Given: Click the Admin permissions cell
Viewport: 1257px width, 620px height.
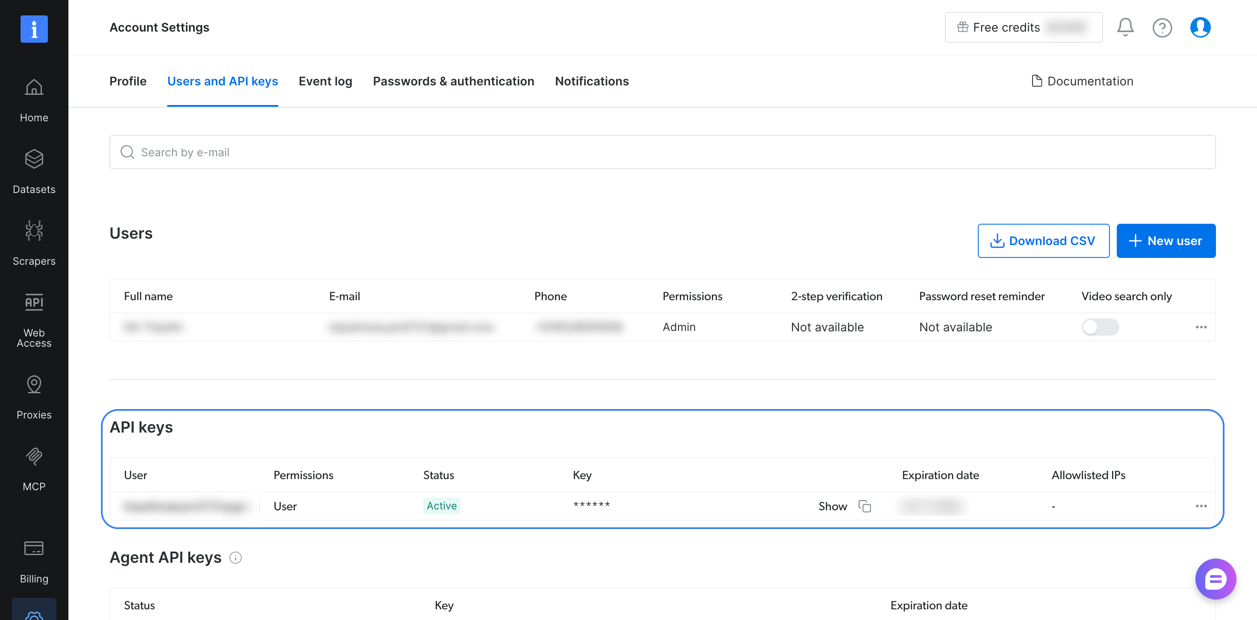Looking at the screenshot, I should pyautogui.click(x=679, y=327).
